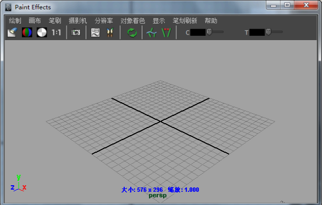This screenshot has height=205, width=322.
Task: Open the brush template settings icon
Action: [95, 32]
